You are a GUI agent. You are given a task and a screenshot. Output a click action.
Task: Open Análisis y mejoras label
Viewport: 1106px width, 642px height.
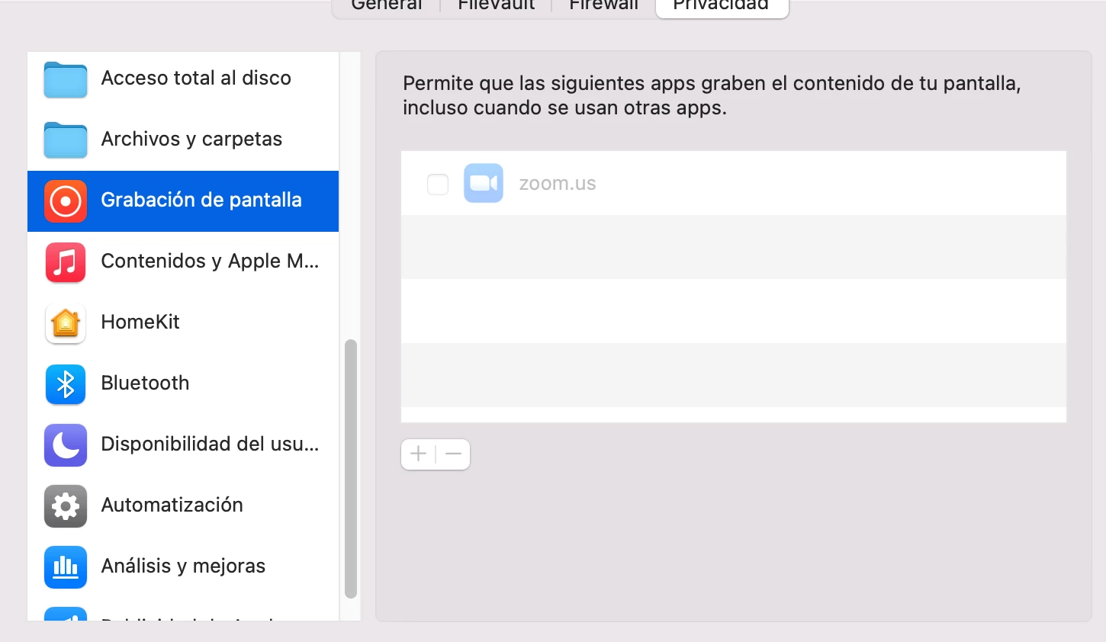(x=183, y=566)
